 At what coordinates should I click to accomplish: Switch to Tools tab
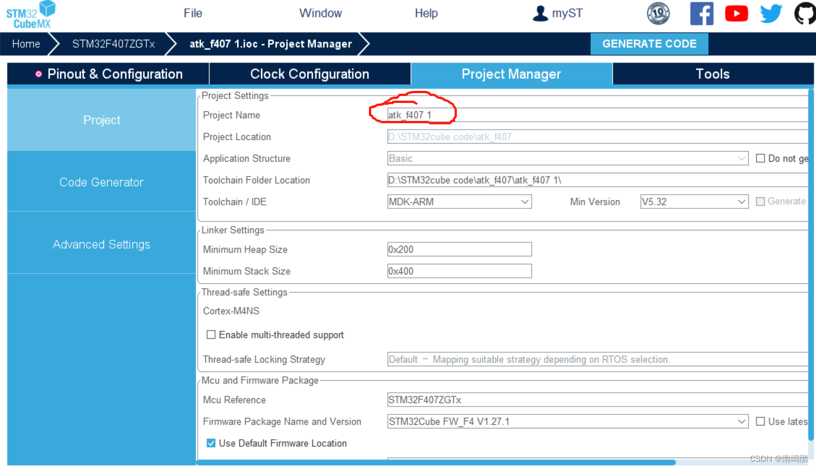(x=712, y=74)
